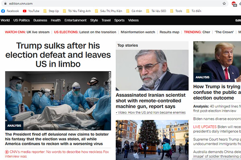The image size is (241, 160).
Task: Open trending topic Cher
Action: [206, 32]
